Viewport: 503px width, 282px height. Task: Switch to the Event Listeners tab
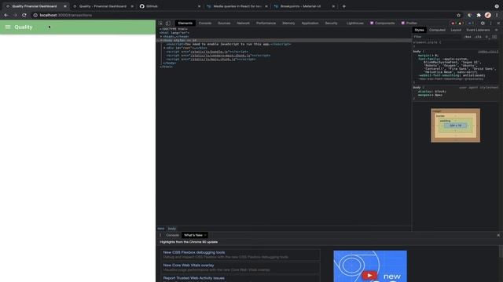478,30
